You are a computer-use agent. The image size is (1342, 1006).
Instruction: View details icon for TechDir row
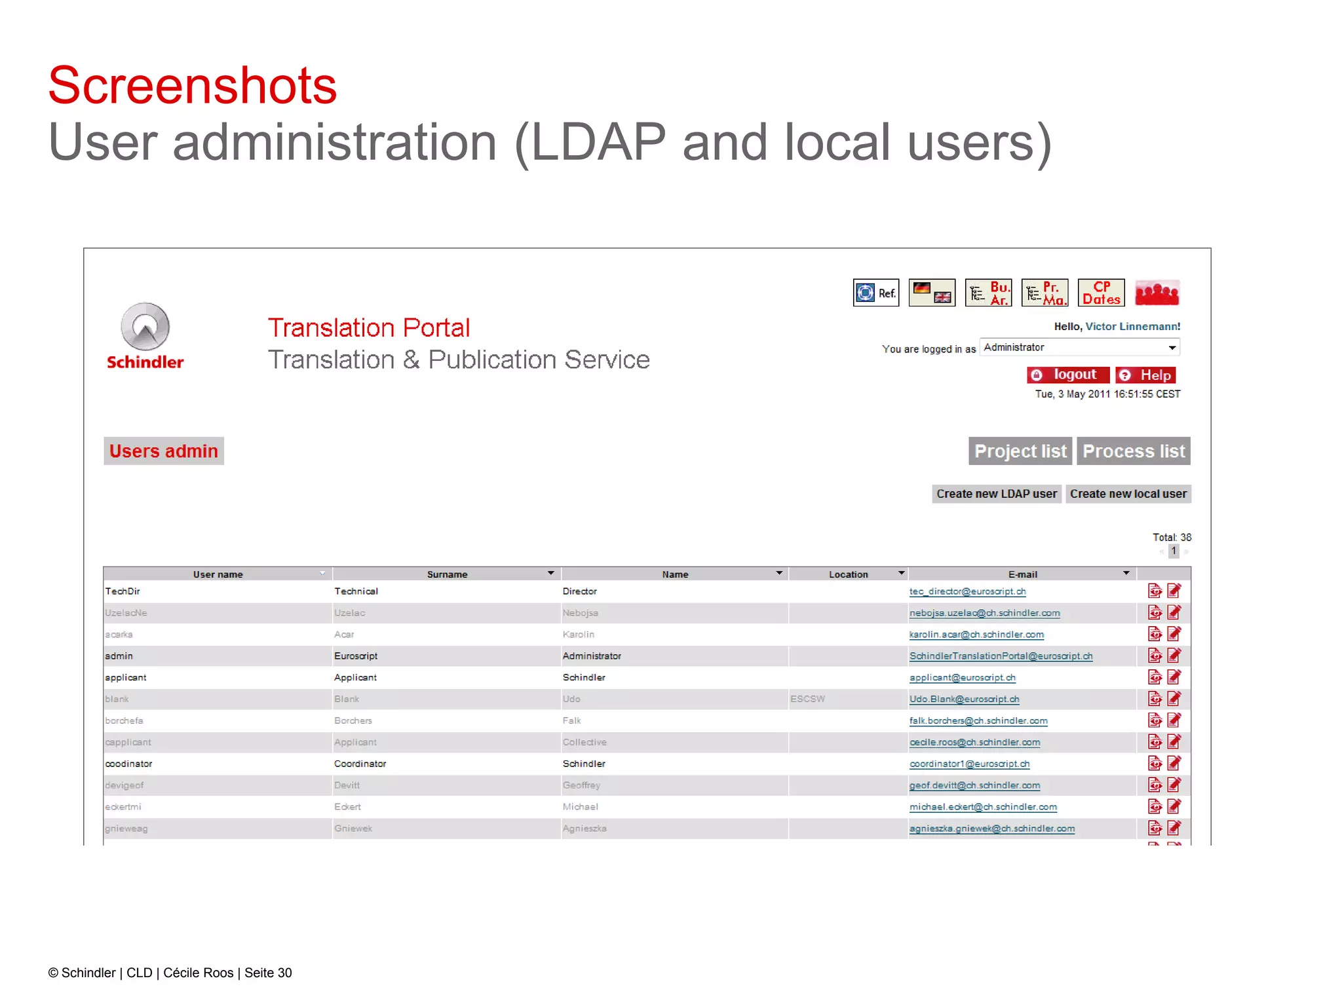(1155, 591)
